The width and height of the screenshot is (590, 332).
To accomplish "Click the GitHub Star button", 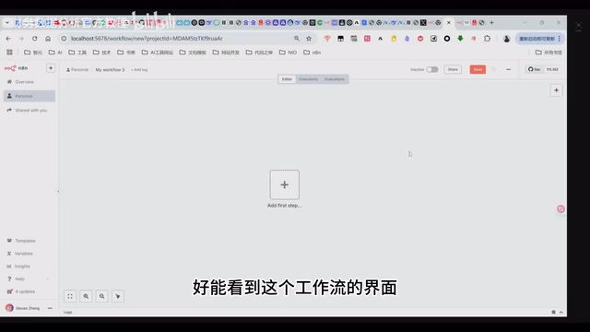I will pos(535,70).
